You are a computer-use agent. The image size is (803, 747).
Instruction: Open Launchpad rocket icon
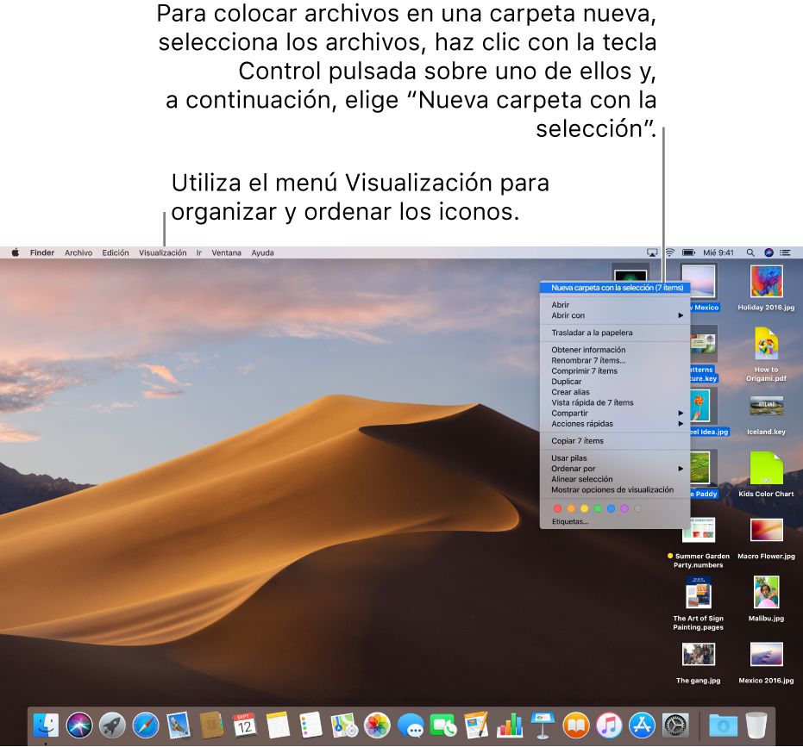pyautogui.click(x=112, y=725)
